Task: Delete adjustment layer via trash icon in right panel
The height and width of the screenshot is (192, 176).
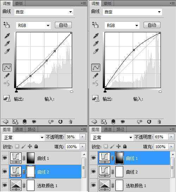Action: tap(159, 122)
